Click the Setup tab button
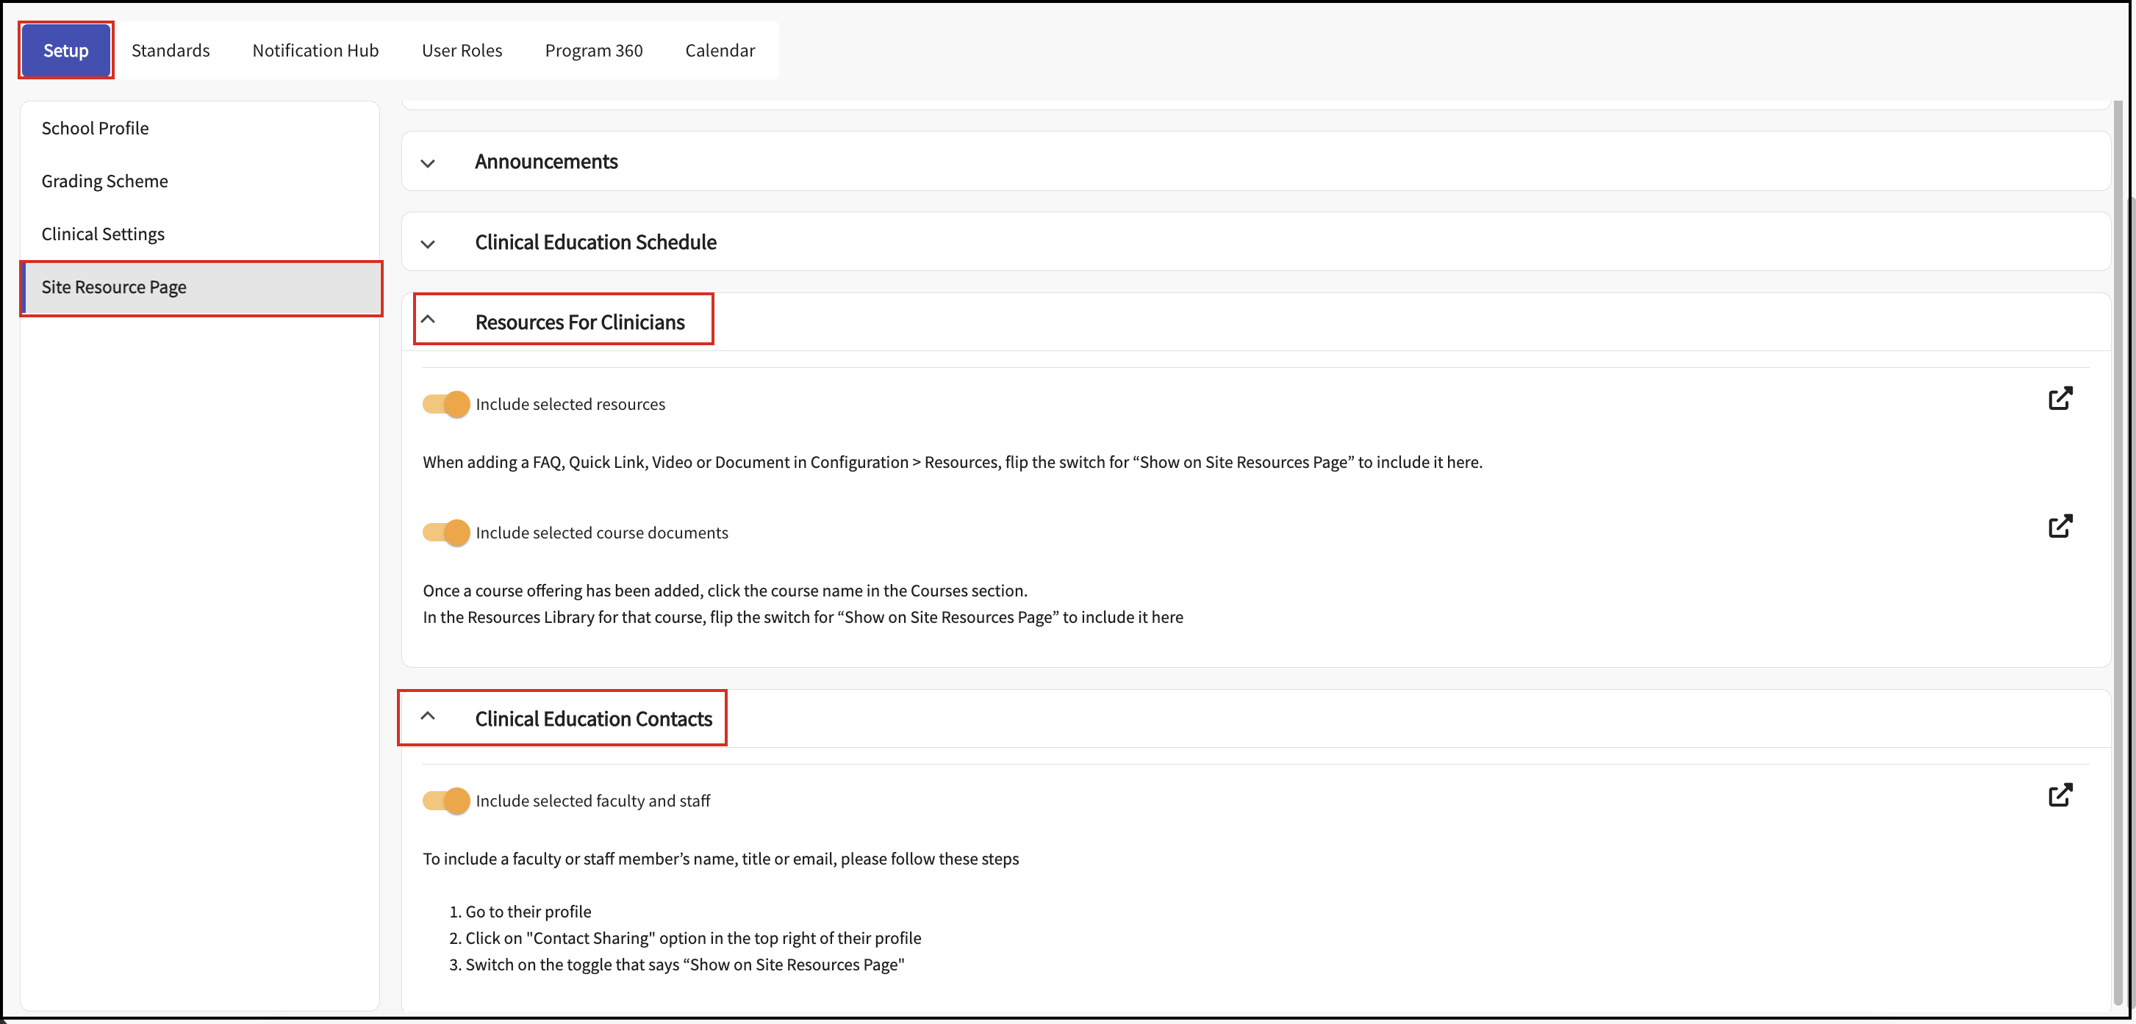Screen dimensions: 2136x1024 coord(65,51)
